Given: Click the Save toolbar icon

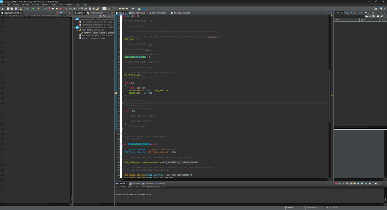Looking at the screenshot, I should click(8, 9).
